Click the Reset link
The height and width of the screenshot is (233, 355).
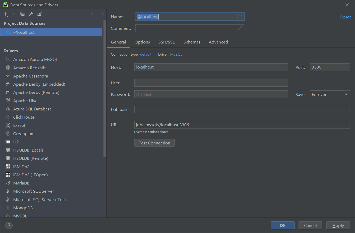click(x=345, y=17)
